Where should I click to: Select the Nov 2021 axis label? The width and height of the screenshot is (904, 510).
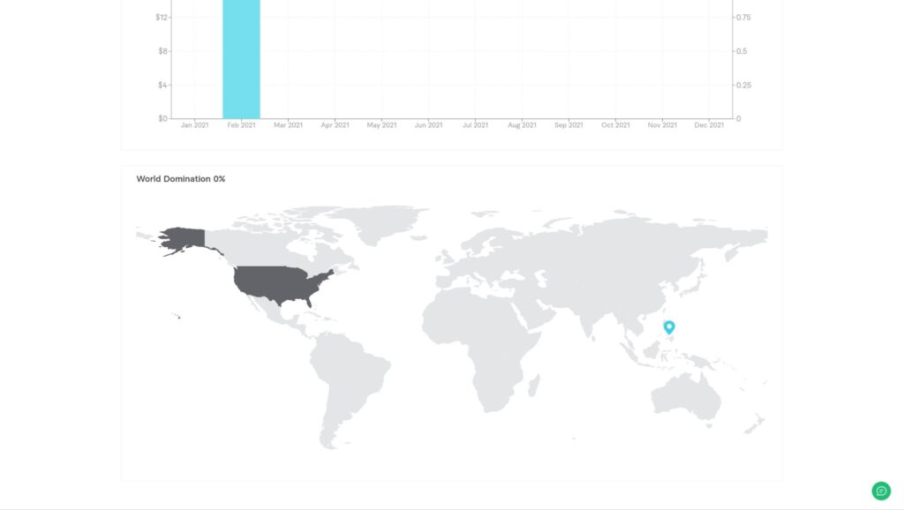[x=662, y=125]
